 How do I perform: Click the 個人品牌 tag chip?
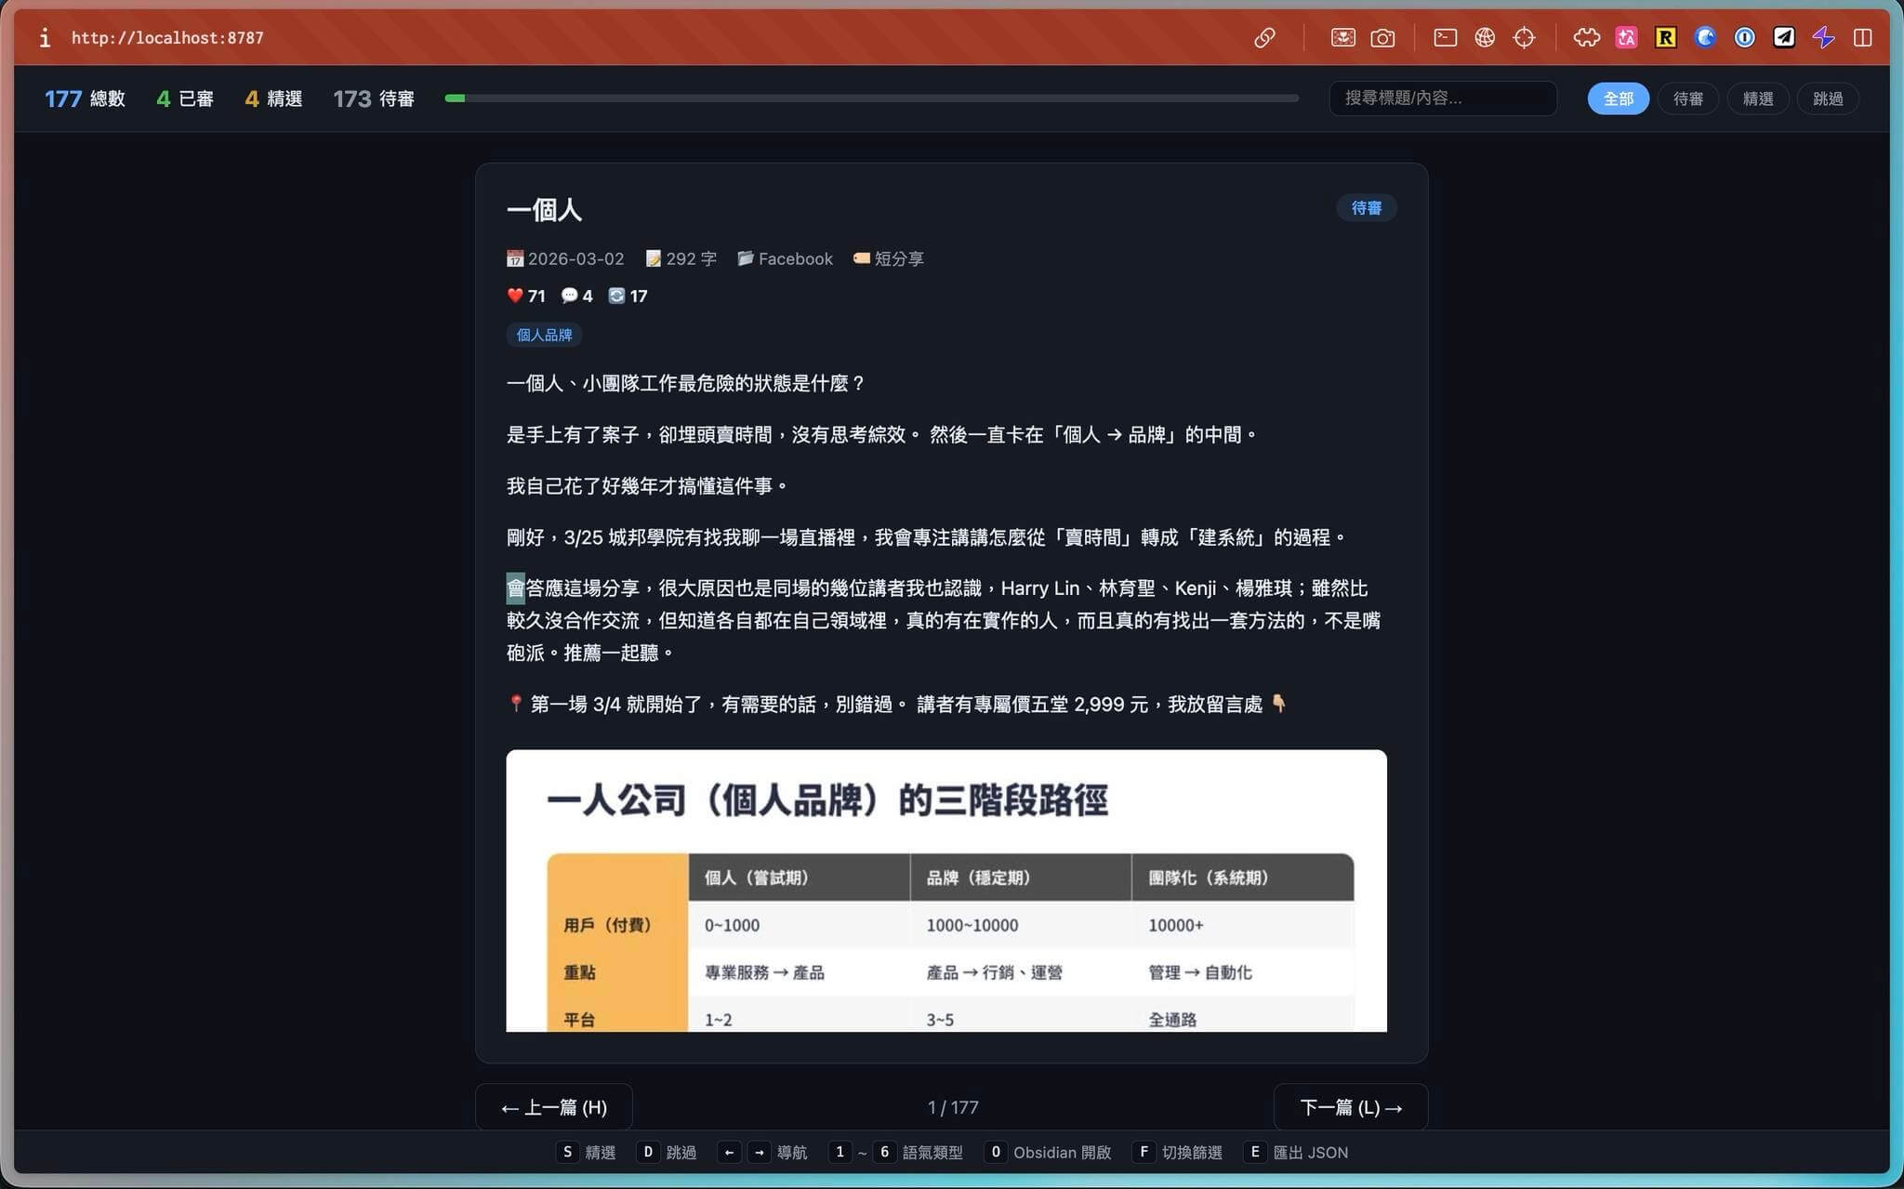(x=544, y=335)
